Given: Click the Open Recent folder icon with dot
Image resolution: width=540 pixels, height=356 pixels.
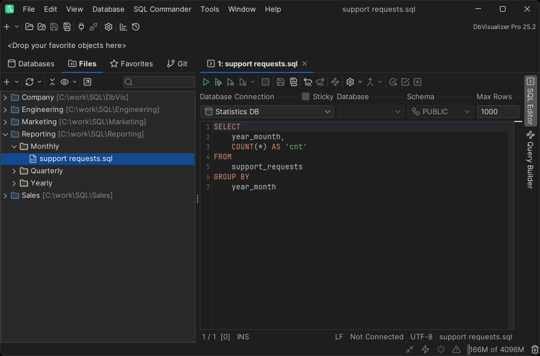Looking at the screenshot, I should point(42,27).
